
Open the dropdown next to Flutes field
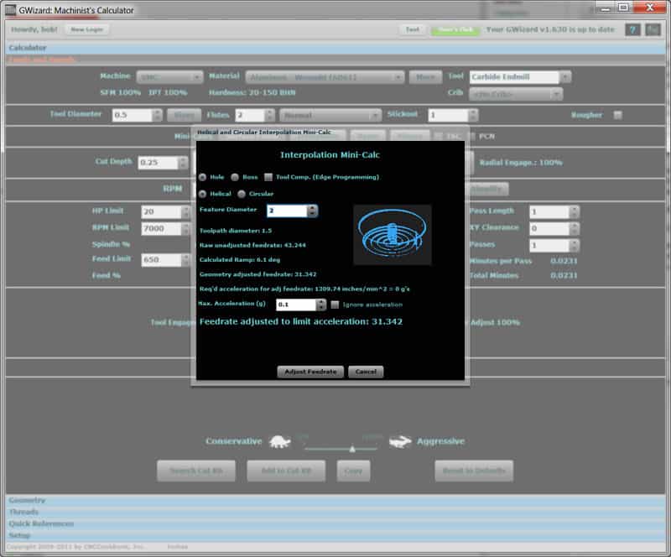tap(330, 115)
